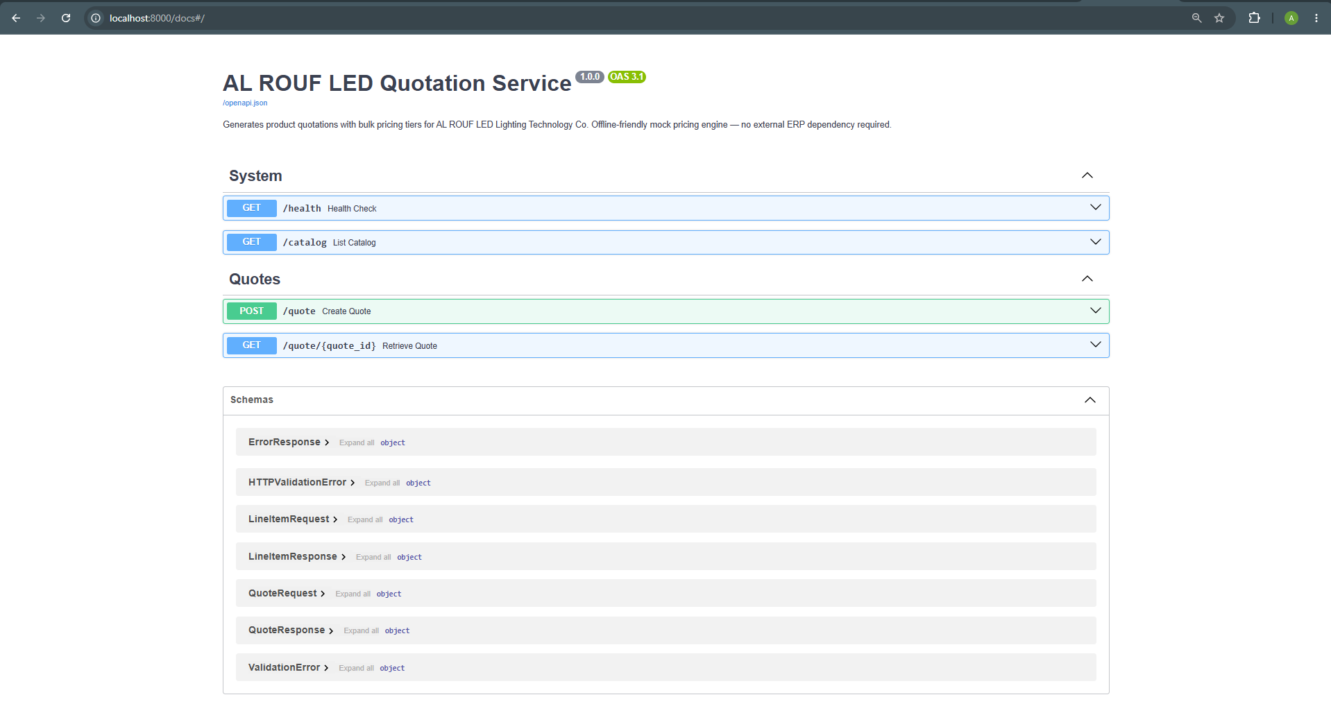
Task: Click the List Catalog summary text
Action: click(x=354, y=243)
